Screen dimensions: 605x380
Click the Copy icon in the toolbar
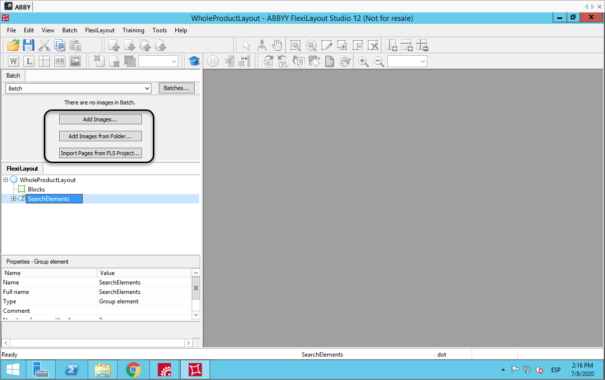tap(60, 45)
